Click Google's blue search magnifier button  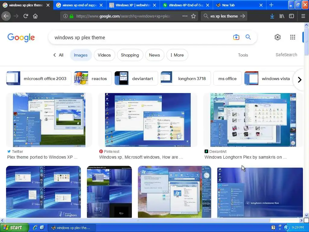click(x=248, y=37)
